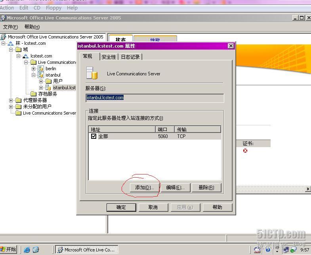Click the Microsoft Office Live Co... taskbar button
The height and width of the screenshot is (255, 311).
click(x=86, y=249)
